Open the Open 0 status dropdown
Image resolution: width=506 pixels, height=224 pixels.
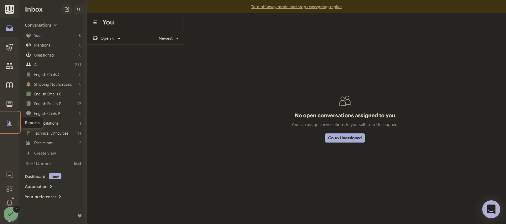pyautogui.click(x=107, y=38)
